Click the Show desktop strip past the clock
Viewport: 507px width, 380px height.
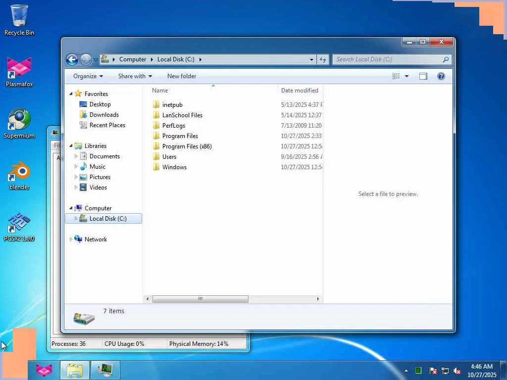(503, 370)
